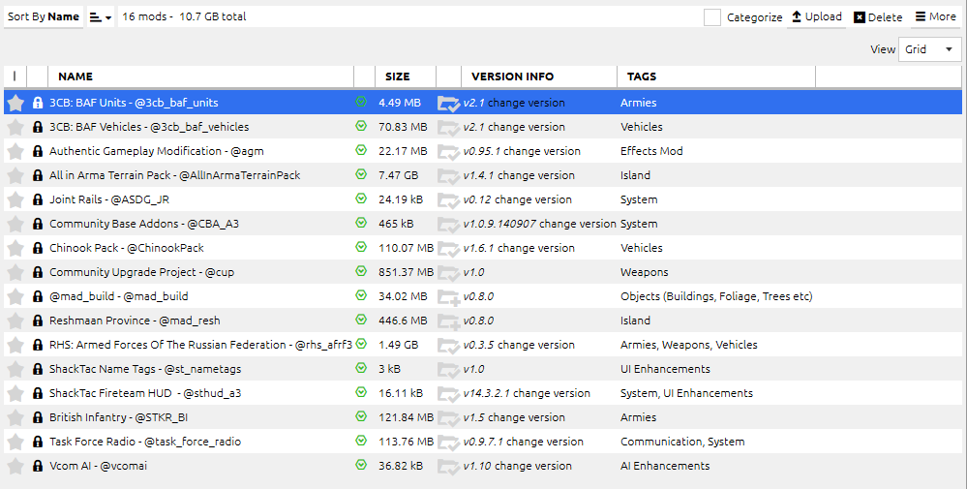Open the Sort By Name dropdown
The image size is (967, 489).
coord(44,16)
